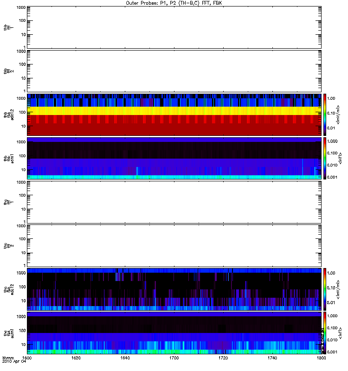The image size is (348, 371).
Task: Click the 1800 time axis label
Action: click(321, 358)
